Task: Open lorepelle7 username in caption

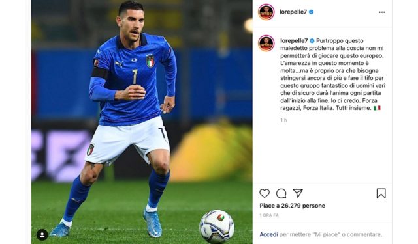Action: coord(294,41)
